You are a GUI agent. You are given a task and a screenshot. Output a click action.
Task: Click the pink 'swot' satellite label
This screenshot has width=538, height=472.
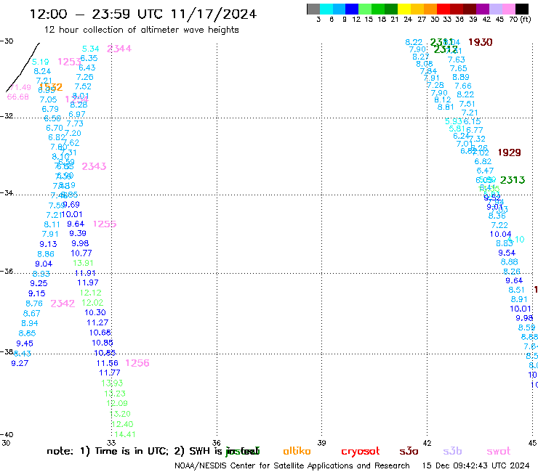click(499, 452)
